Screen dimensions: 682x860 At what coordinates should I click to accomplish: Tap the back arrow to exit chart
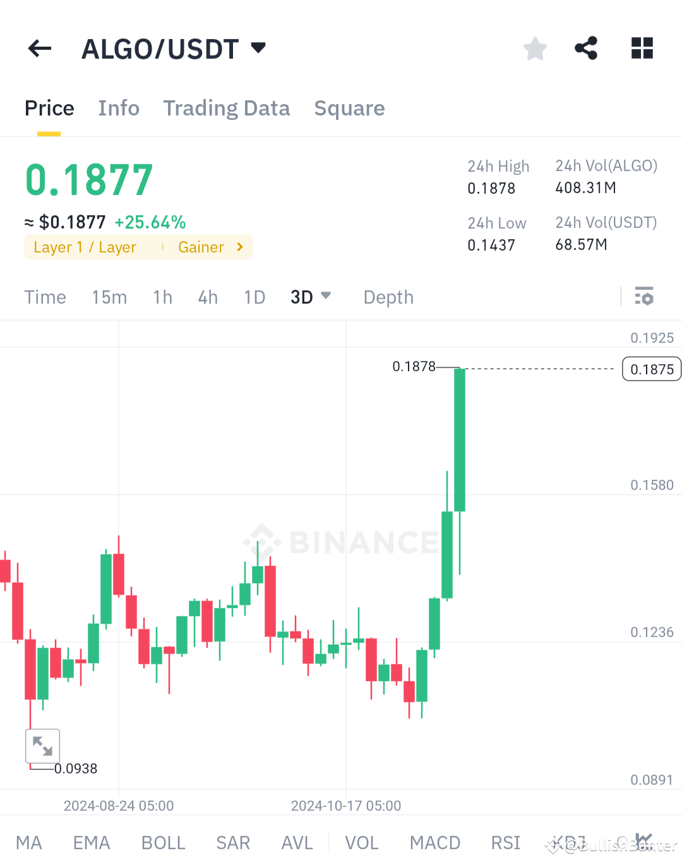point(39,48)
